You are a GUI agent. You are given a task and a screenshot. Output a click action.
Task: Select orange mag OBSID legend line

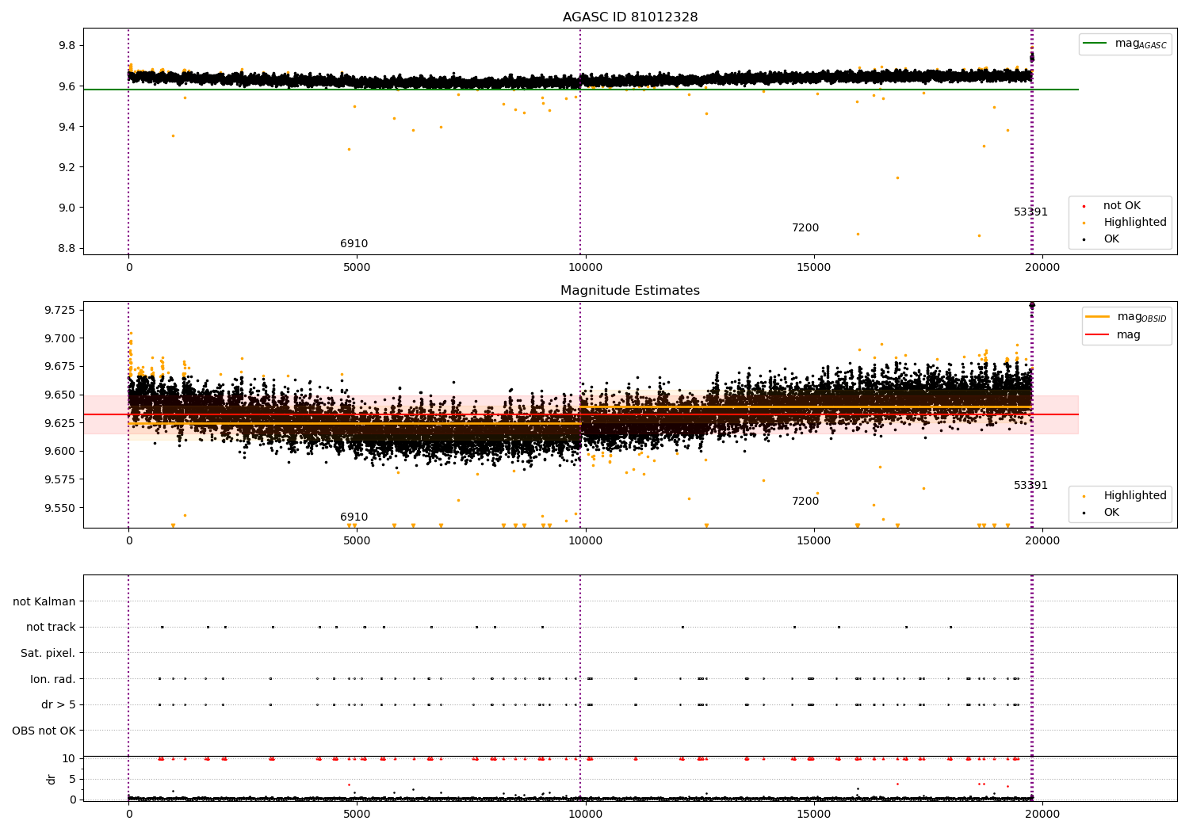(1097, 317)
